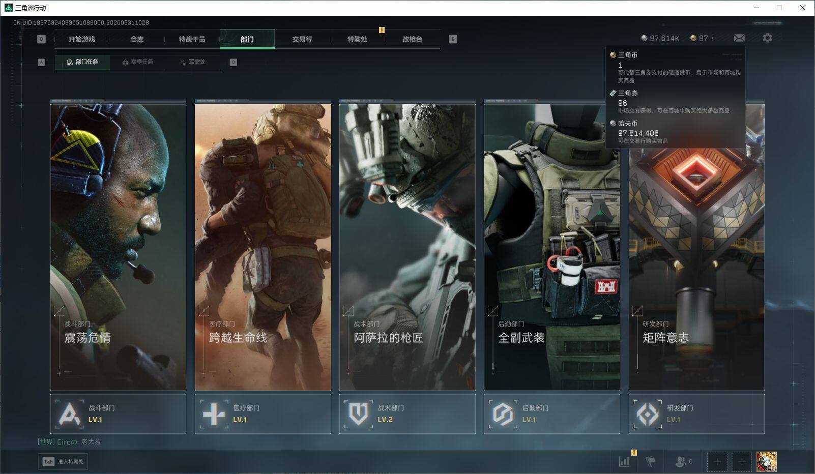
Task: Click the flag icon in bottom bar
Action: click(x=651, y=461)
